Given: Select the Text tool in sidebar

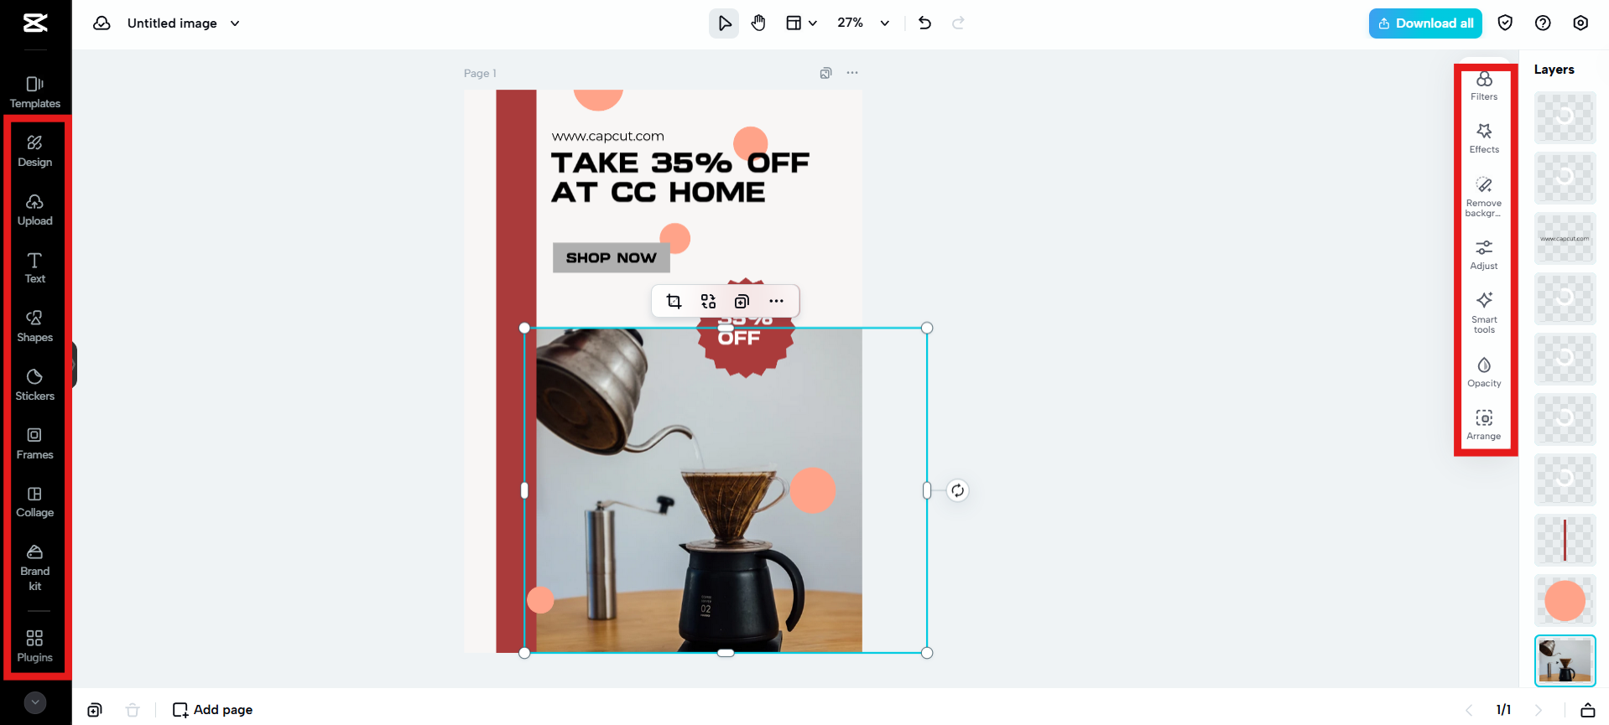Looking at the screenshot, I should click(35, 267).
